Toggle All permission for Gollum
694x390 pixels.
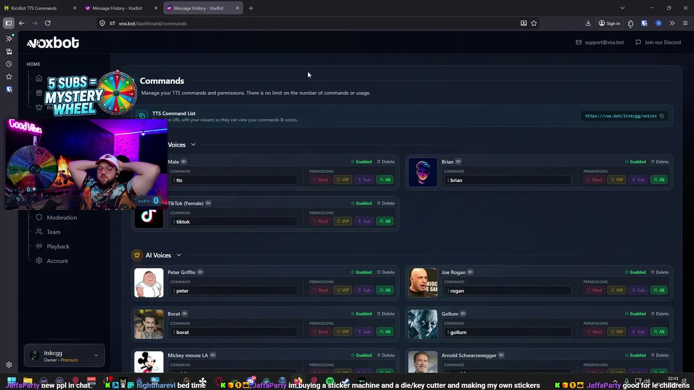pyautogui.click(x=659, y=331)
